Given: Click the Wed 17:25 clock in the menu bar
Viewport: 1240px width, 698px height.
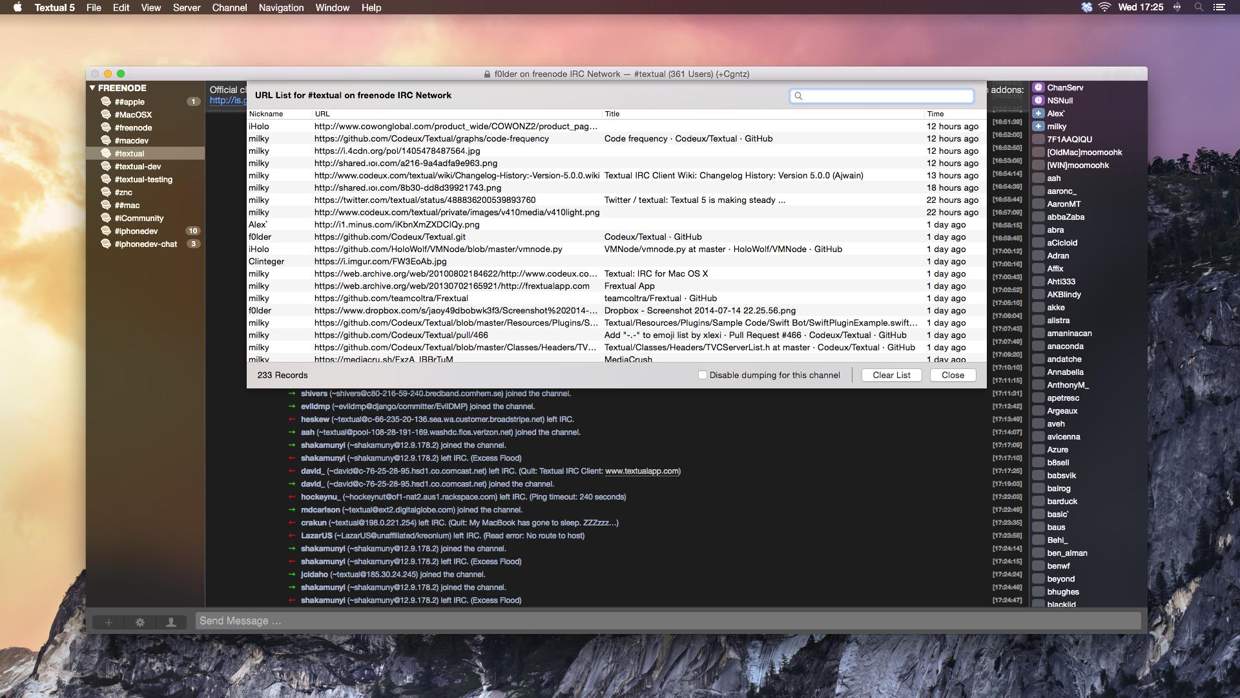Looking at the screenshot, I should [1141, 8].
